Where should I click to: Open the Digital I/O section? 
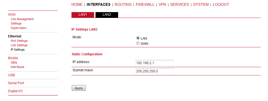pos(15,91)
